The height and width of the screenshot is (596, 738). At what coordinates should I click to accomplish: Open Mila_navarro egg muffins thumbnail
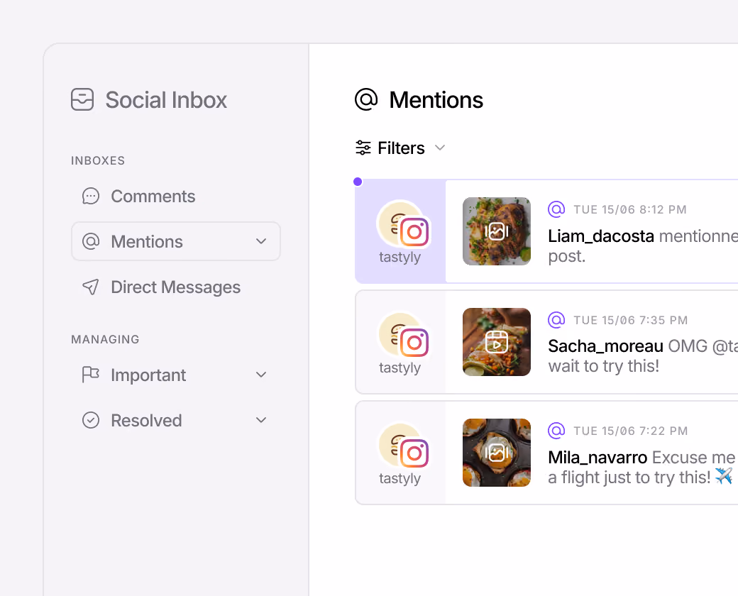pyautogui.click(x=497, y=453)
